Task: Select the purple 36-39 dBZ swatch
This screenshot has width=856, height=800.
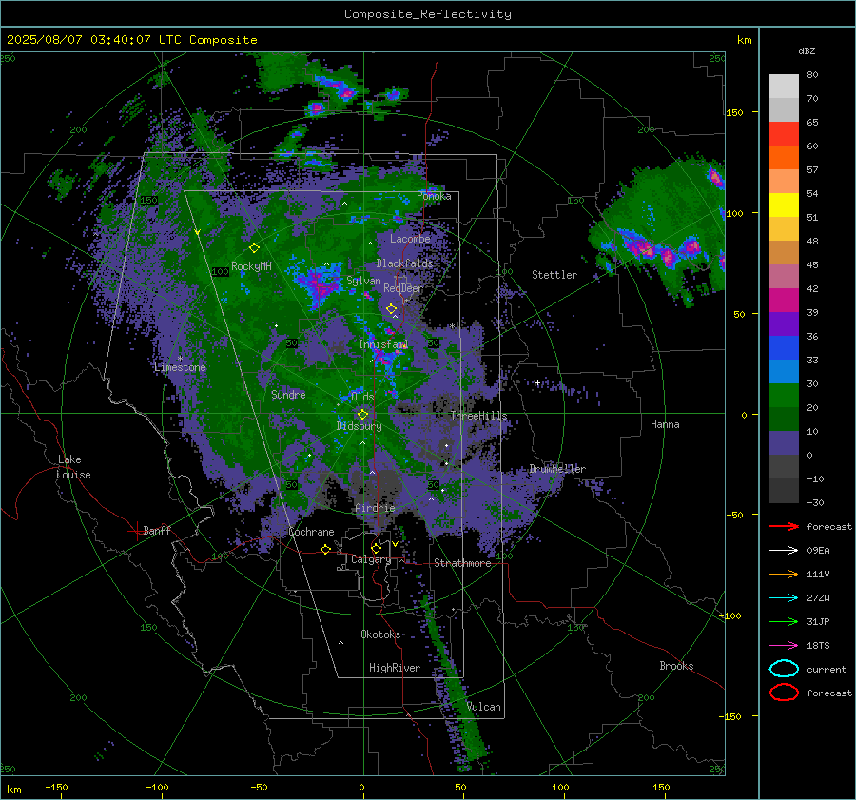Action: (784, 324)
